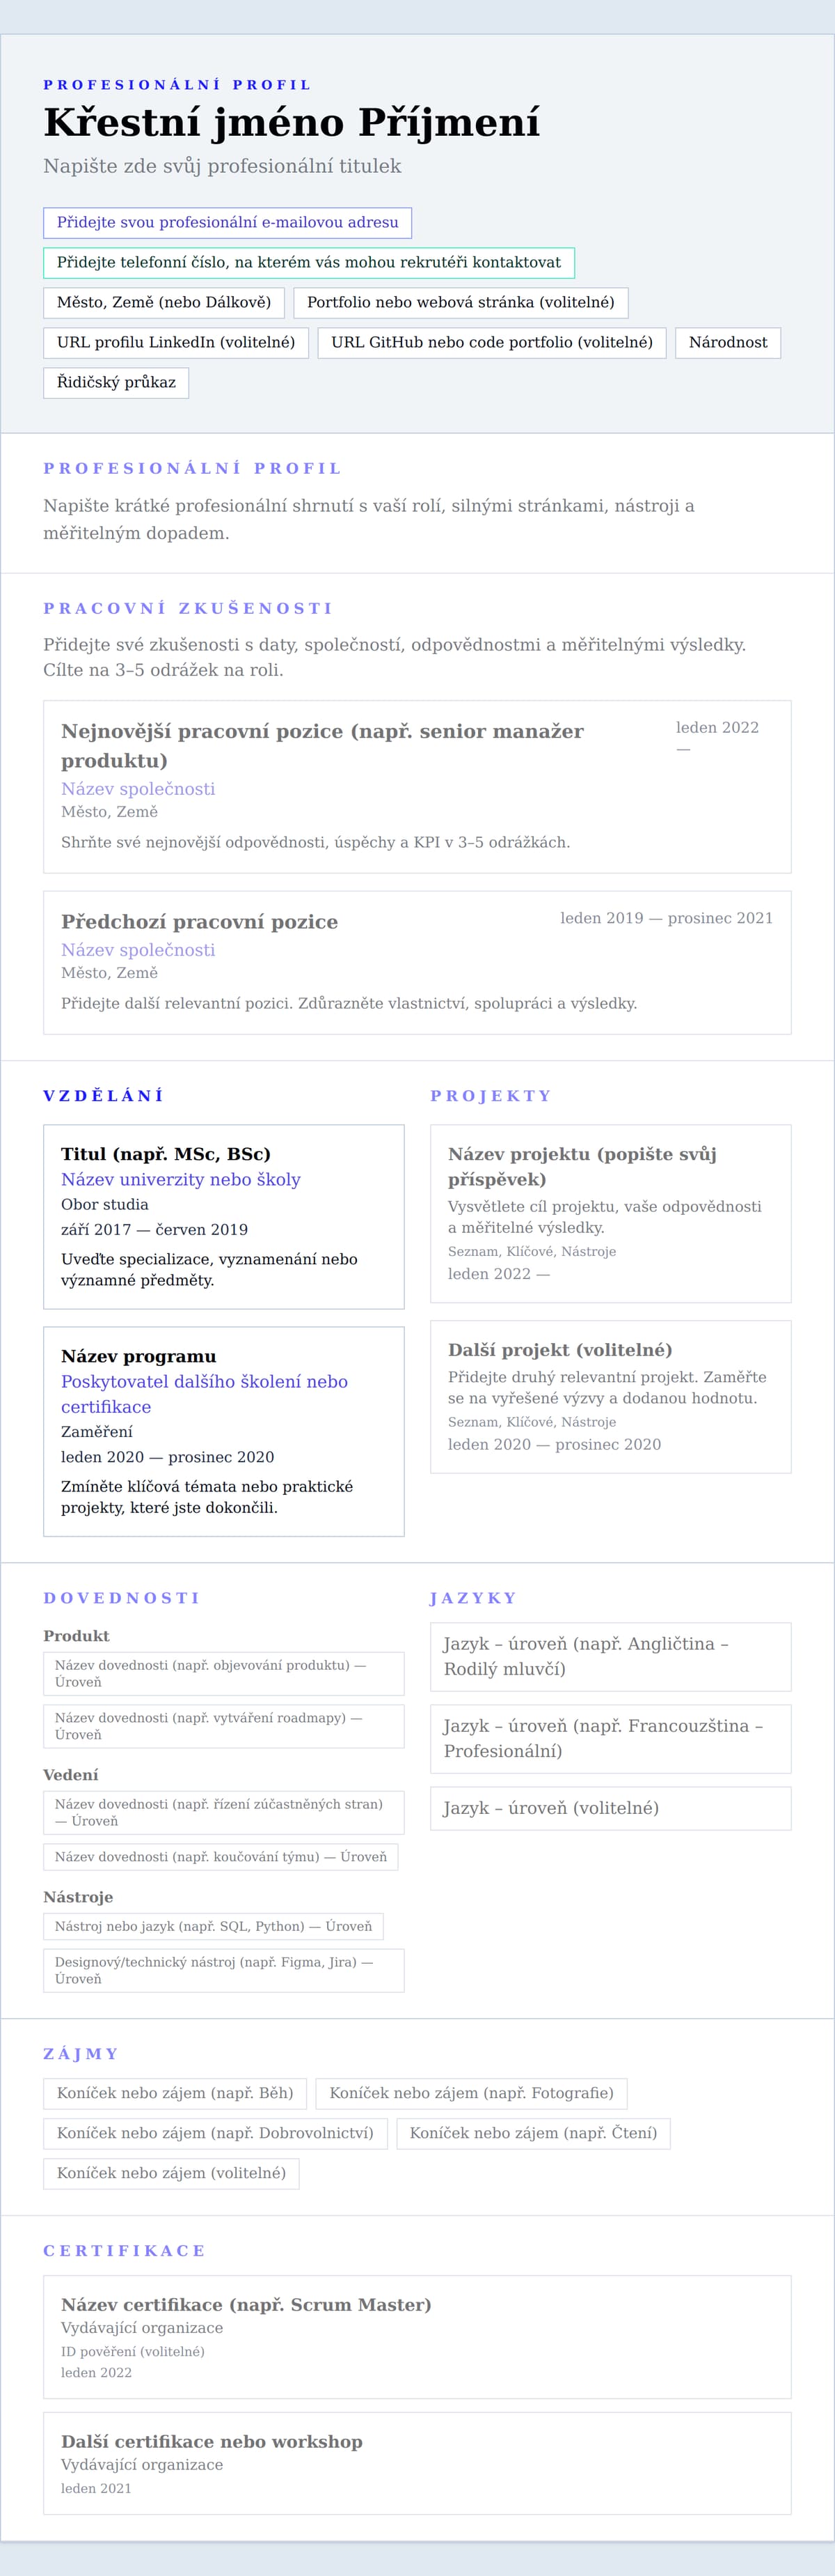Select the GitHub or code portfolio URL field
This screenshot has width=835, height=2576.
(491, 343)
